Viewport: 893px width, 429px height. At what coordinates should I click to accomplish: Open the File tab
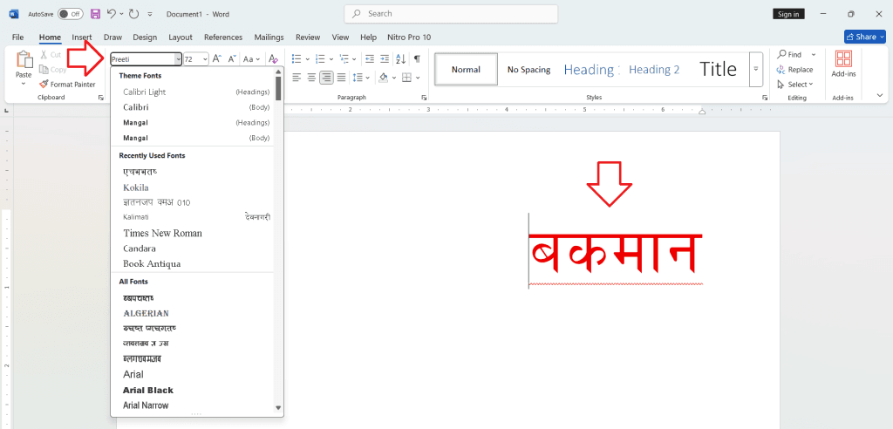(17, 37)
